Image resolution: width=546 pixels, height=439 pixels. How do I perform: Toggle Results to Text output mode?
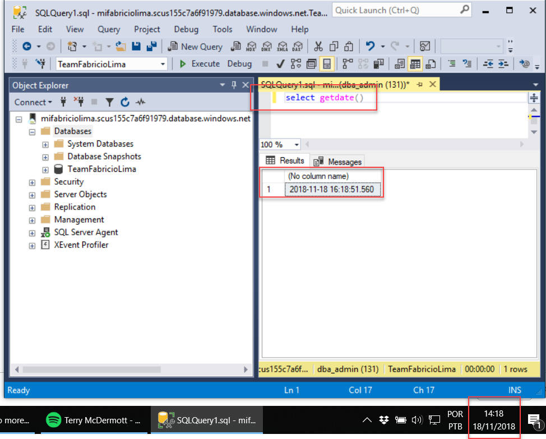[400, 64]
